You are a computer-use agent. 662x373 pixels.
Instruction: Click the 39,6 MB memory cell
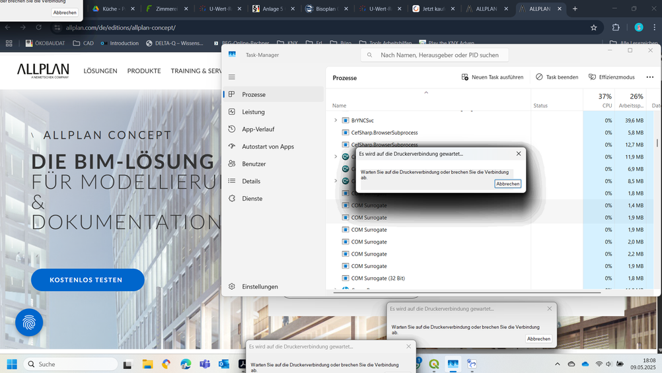coord(634,120)
